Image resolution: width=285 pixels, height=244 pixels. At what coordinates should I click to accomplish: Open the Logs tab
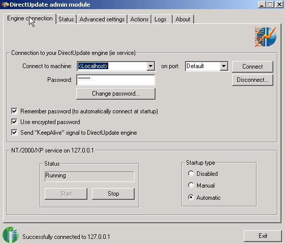tap(162, 19)
